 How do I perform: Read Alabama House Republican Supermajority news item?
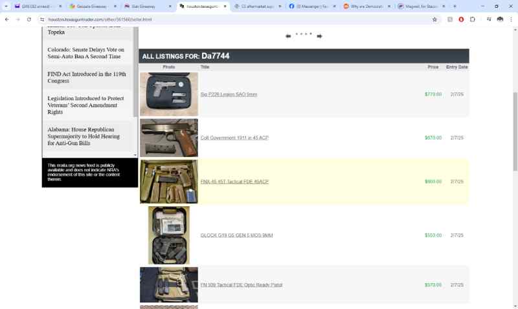coord(84,136)
